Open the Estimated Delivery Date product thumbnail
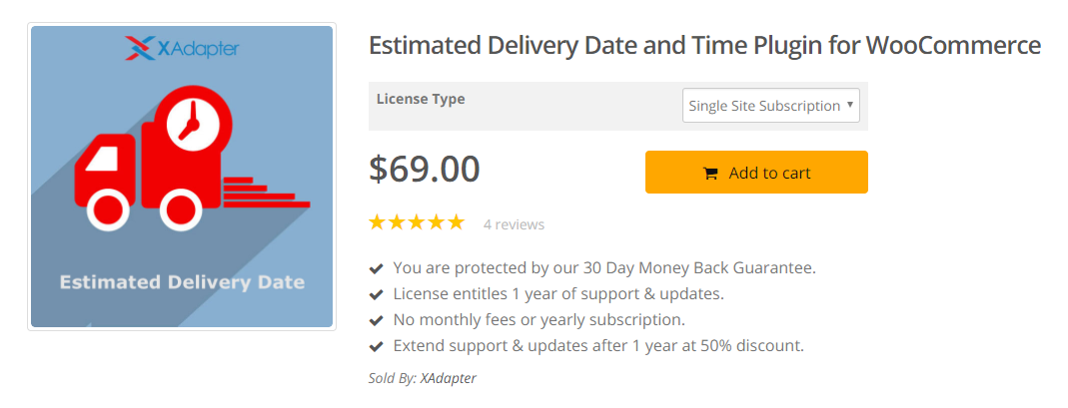Screen dimensions: 1068x408 pos(182,177)
